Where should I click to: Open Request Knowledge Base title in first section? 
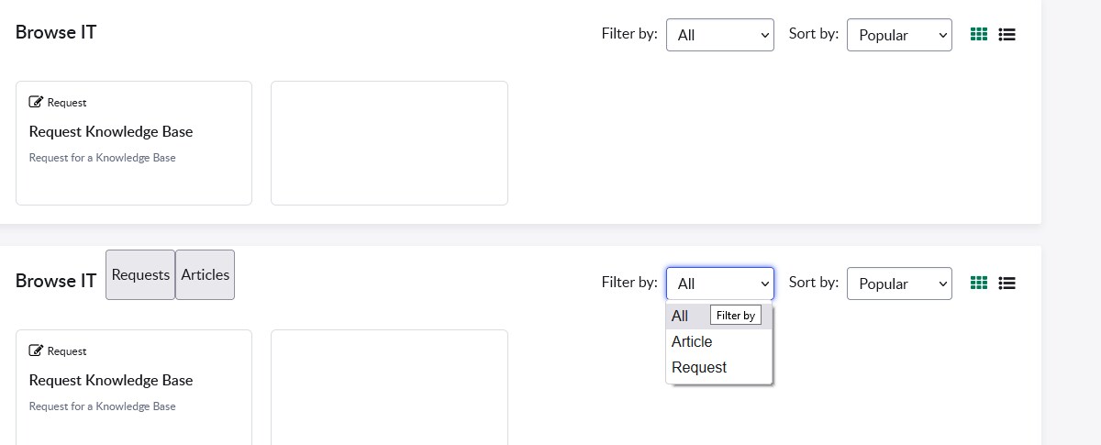pyautogui.click(x=111, y=131)
